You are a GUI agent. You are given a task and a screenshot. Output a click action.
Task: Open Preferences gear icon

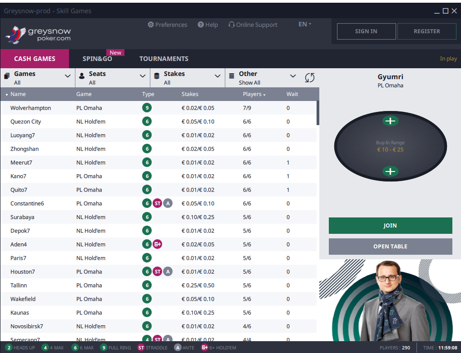pos(150,25)
